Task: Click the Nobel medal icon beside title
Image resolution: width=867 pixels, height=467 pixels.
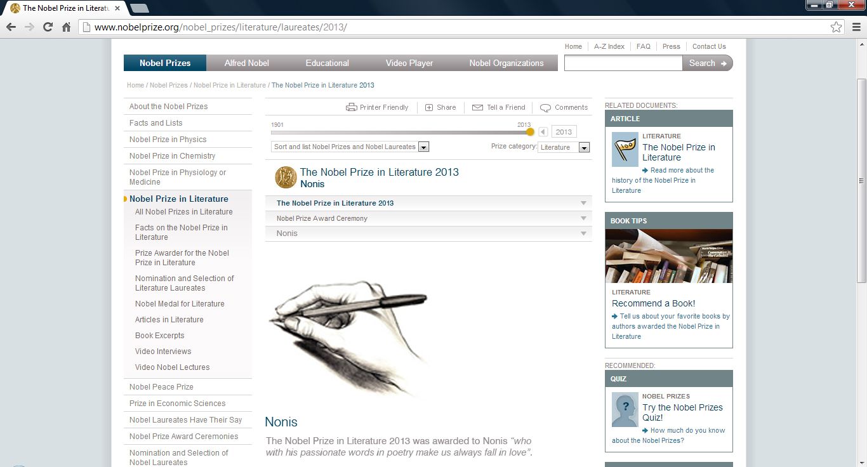Action: click(286, 178)
